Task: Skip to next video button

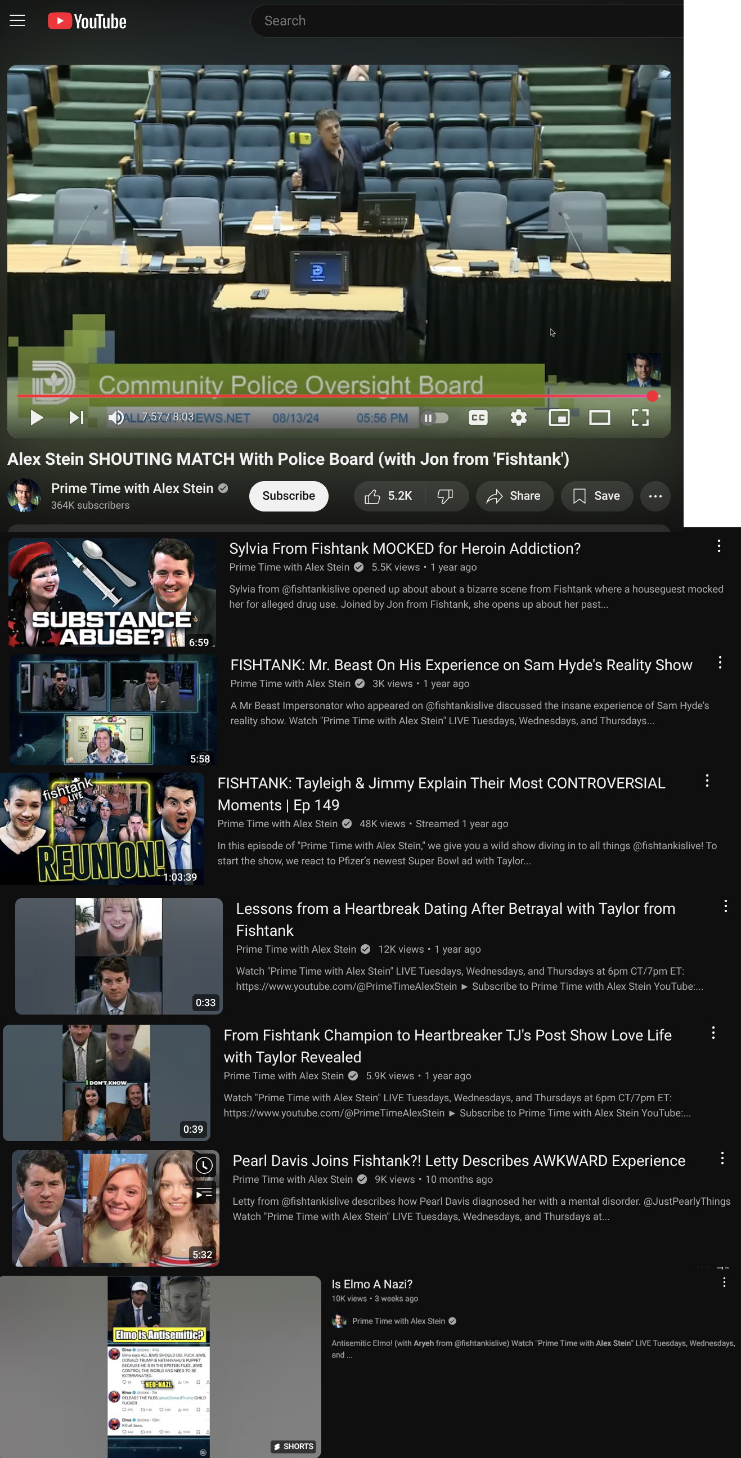Action: coord(76,418)
